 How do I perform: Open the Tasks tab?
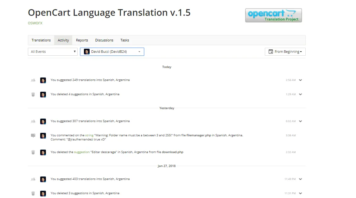click(x=125, y=40)
